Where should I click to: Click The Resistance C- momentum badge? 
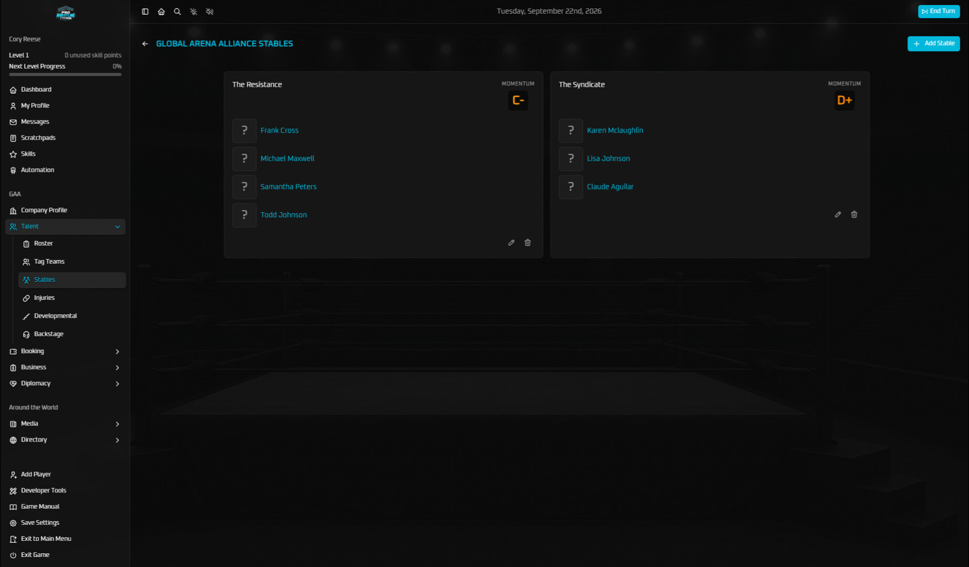tap(518, 100)
